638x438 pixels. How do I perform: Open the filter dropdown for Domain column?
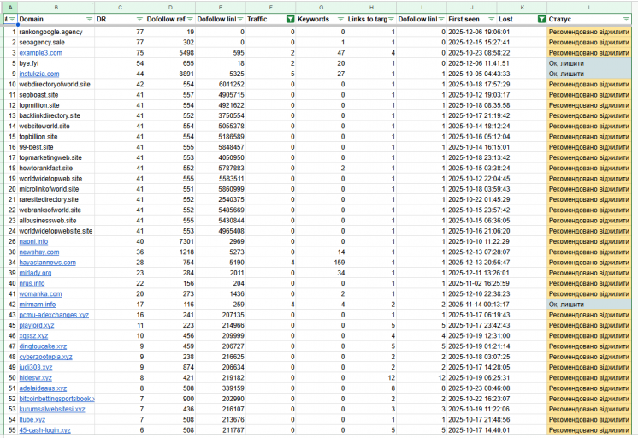(x=90, y=19)
